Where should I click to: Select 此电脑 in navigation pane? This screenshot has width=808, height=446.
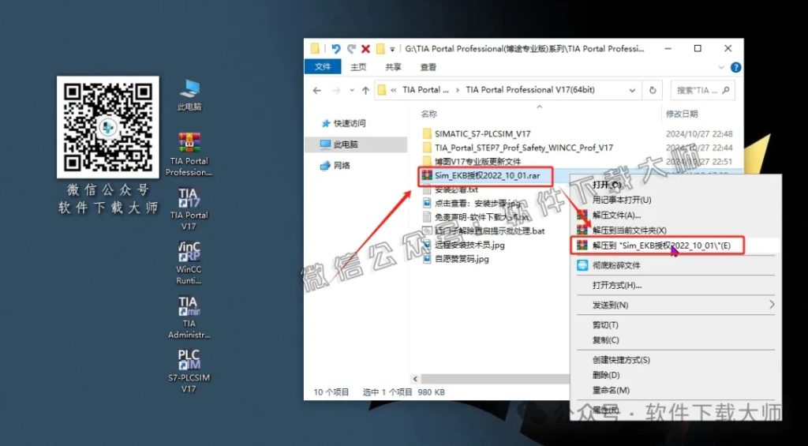point(356,144)
